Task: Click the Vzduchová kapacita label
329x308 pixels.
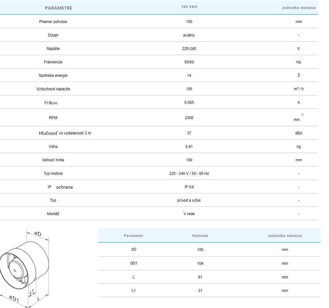Action: coord(53,89)
